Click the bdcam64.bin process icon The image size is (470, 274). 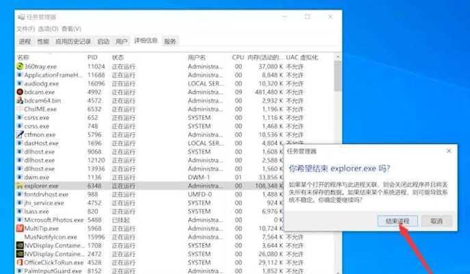point(20,100)
